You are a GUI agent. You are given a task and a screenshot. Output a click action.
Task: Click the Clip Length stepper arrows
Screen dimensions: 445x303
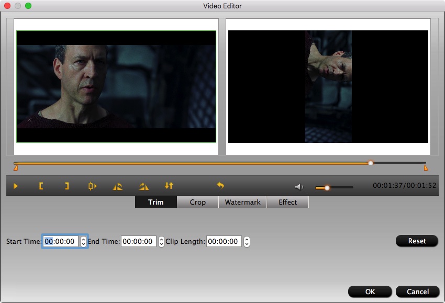click(247, 242)
